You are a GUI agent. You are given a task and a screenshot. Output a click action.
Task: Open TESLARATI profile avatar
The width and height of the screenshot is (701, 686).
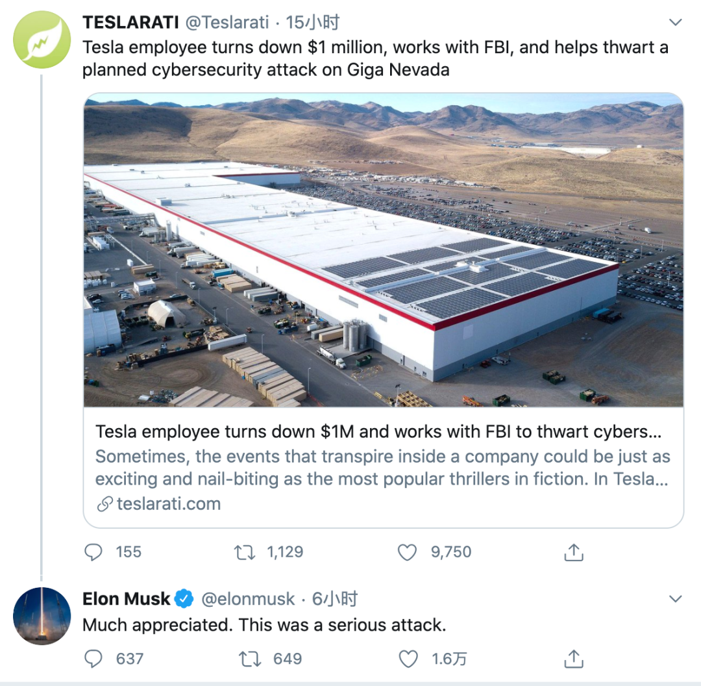click(x=42, y=40)
